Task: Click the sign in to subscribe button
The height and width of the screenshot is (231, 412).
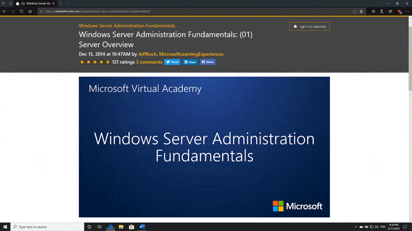Action: (309, 27)
